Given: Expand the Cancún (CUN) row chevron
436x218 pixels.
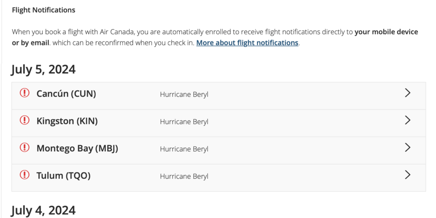Looking at the screenshot, I should pyautogui.click(x=408, y=93).
